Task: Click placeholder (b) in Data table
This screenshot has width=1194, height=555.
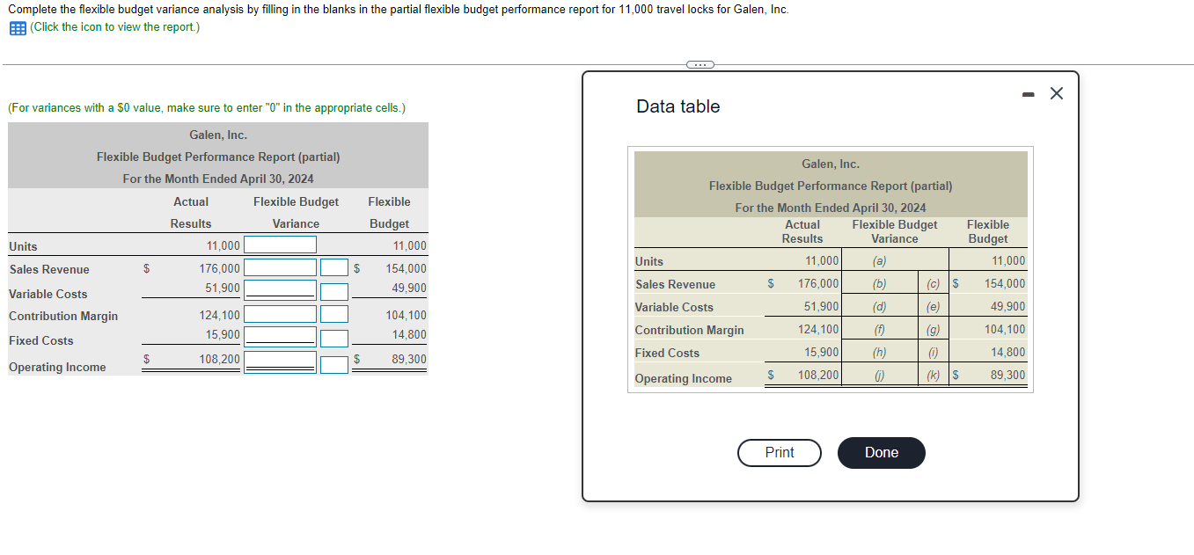Action: click(879, 284)
